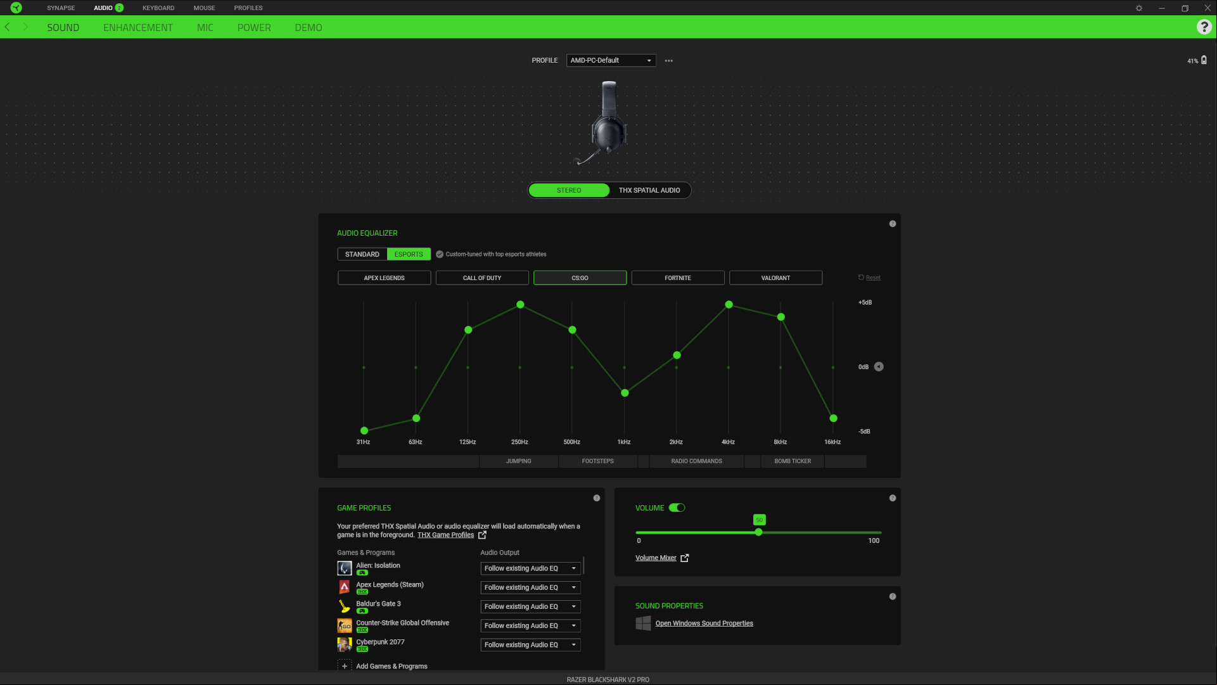Open the Volume Mixer link
This screenshot has height=685, width=1217.
(656, 558)
